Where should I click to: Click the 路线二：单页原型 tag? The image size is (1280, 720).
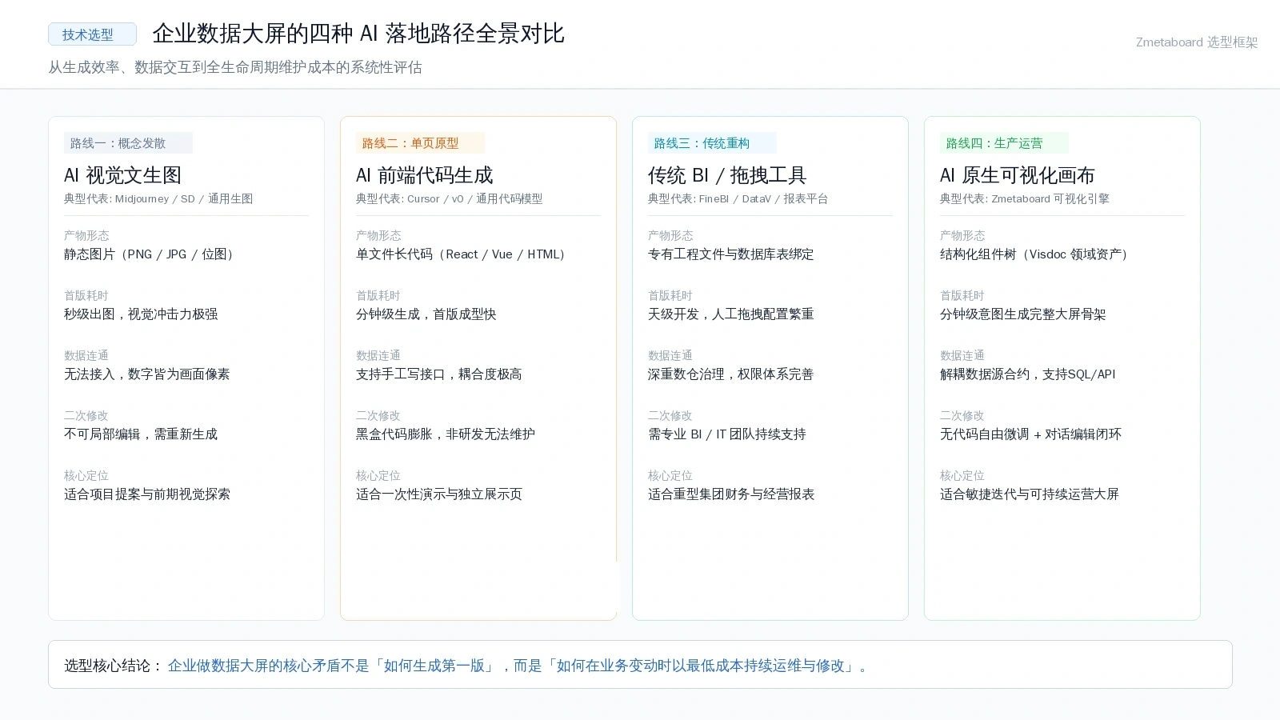click(420, 143)
